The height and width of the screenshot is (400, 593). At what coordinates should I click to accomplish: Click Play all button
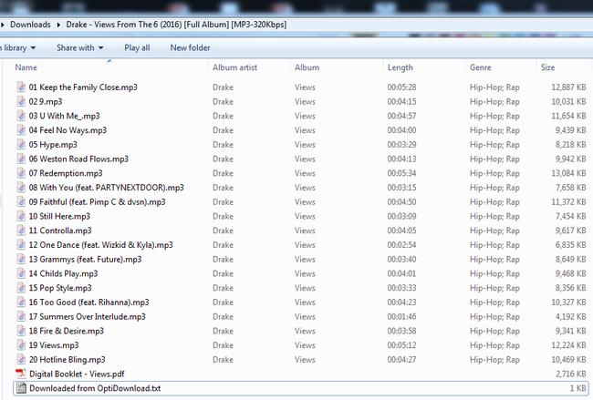(x=137, y=47)
